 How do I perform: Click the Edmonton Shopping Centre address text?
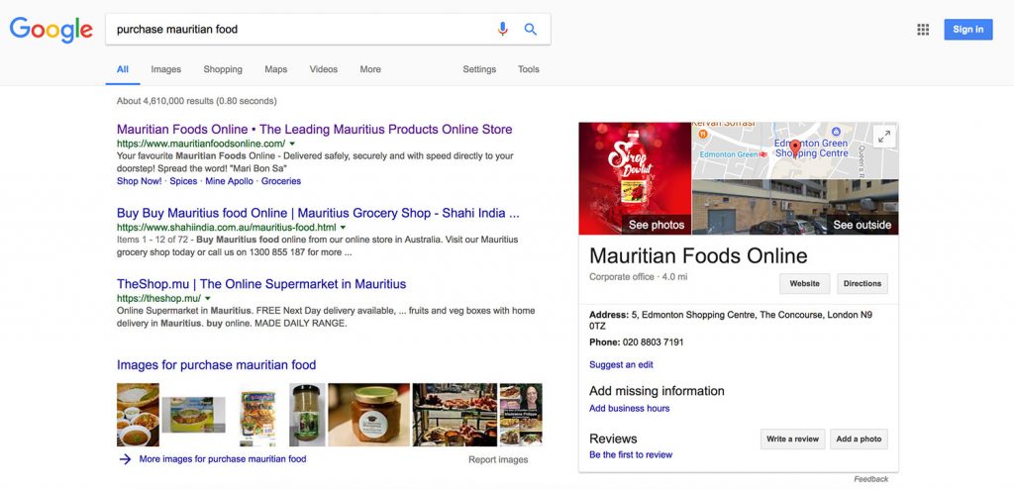(x=731, y=321)
